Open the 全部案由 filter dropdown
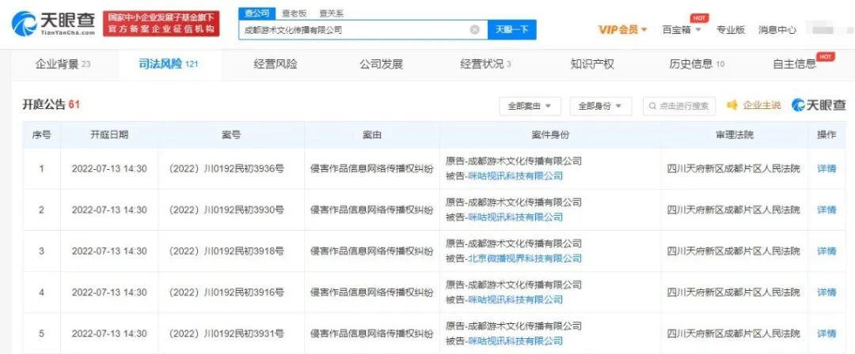 530,106
